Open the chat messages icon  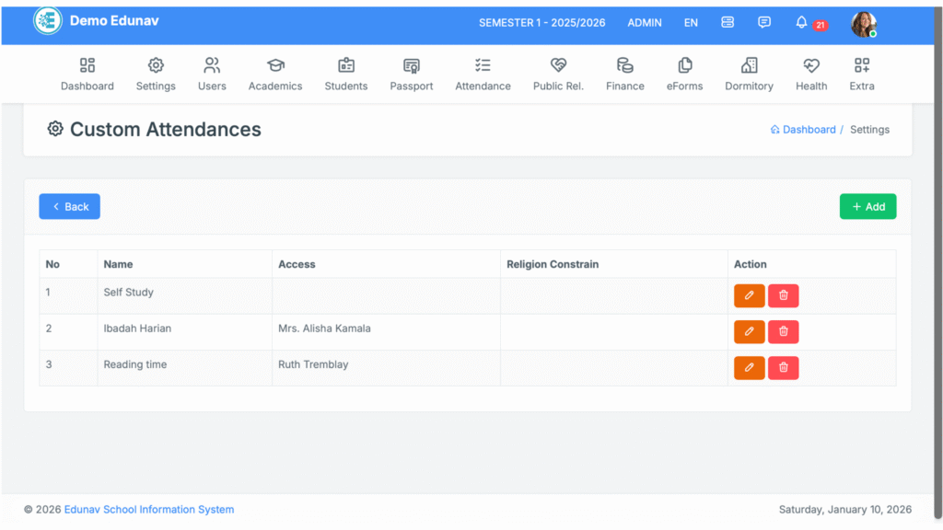[x=764, y=23]
